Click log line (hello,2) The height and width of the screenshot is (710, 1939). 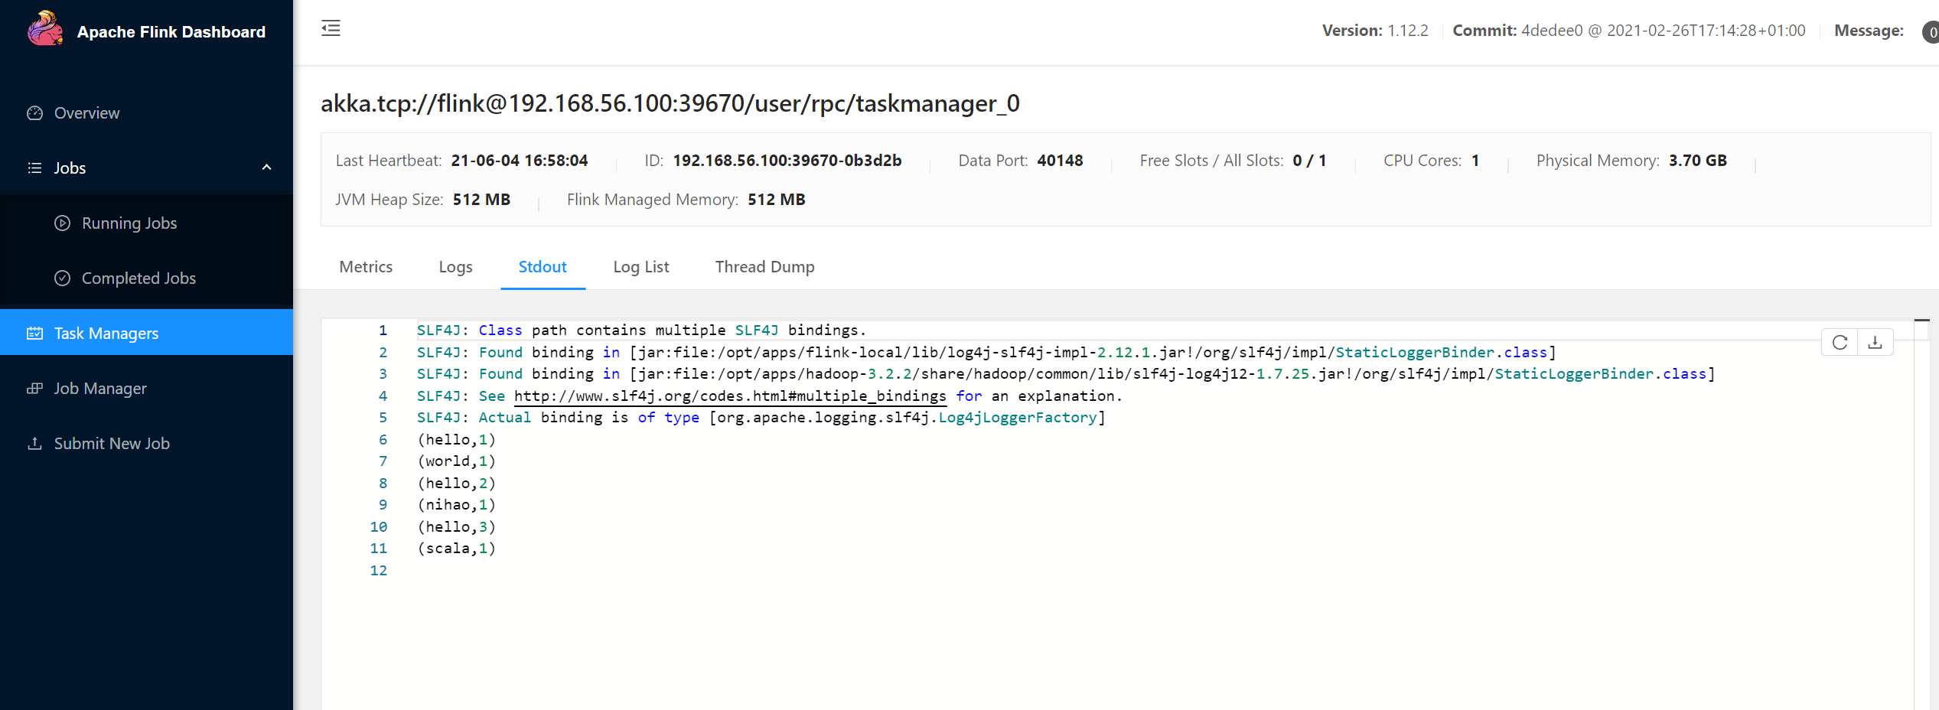tap(457, 484)
